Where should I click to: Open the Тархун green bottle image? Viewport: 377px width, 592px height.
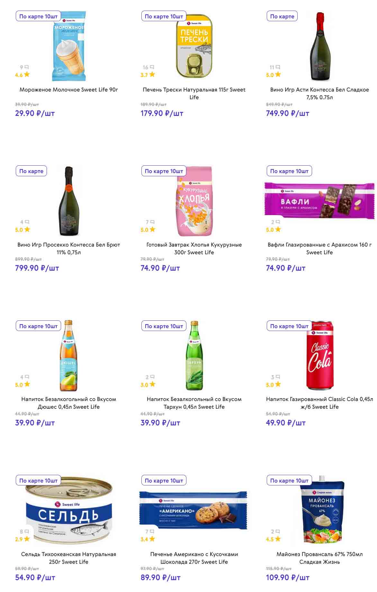194,355
